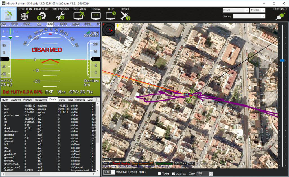The height and width of the screenshot is (177, 289).
Task: Uncheck the Auto Pan checkbox
Action: (x=174, y=174)
